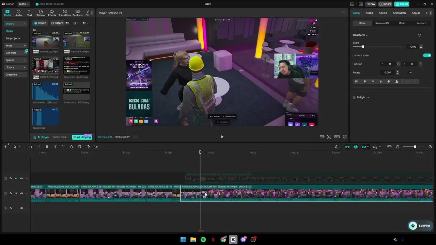The width and height of the screenshot is (436, 245).
Task: Open the Menu dropdown
Action: (x=24, y=4)
